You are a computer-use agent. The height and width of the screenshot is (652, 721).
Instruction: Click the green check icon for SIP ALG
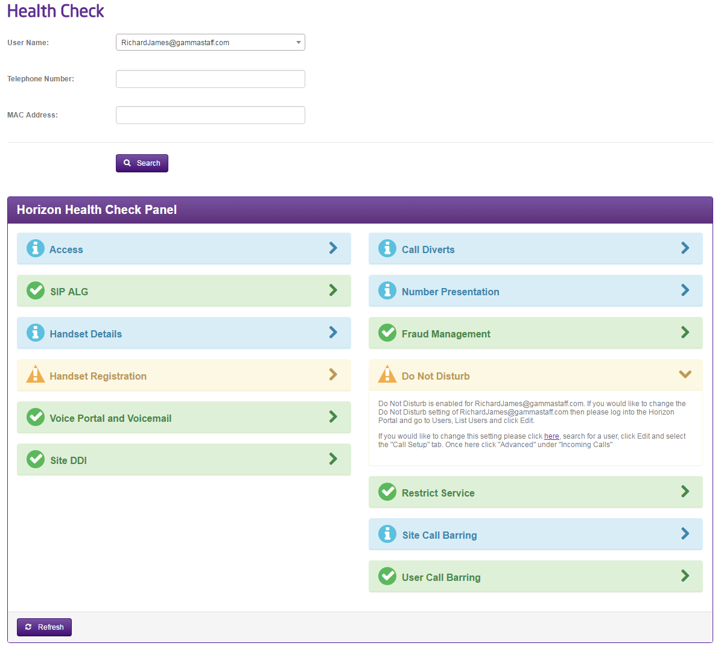click(36, 290)
